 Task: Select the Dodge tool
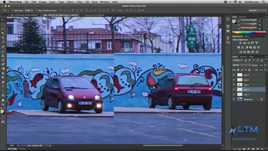(3, 78)
